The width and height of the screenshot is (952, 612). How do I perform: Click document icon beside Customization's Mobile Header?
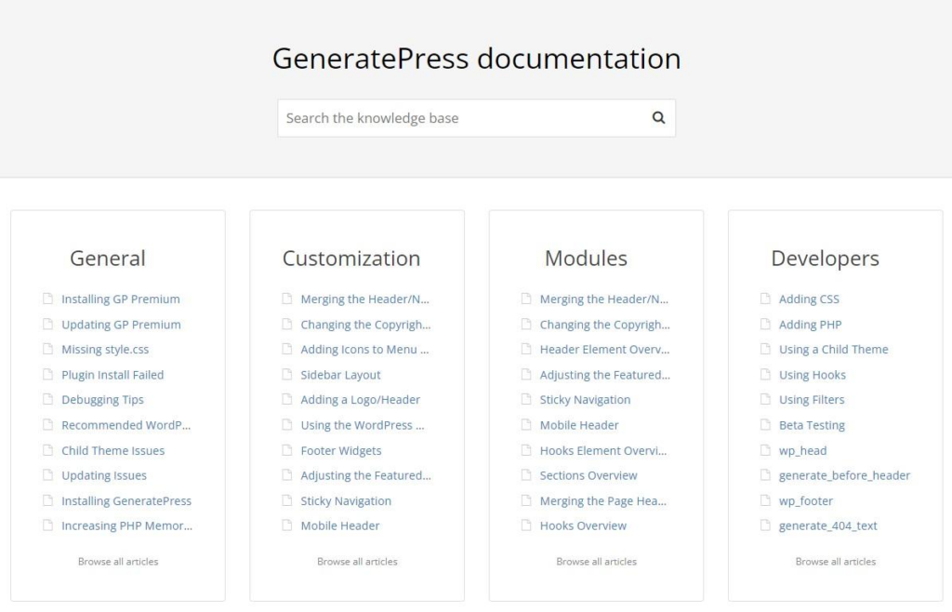pyautogui.click(x=287, y=526)
